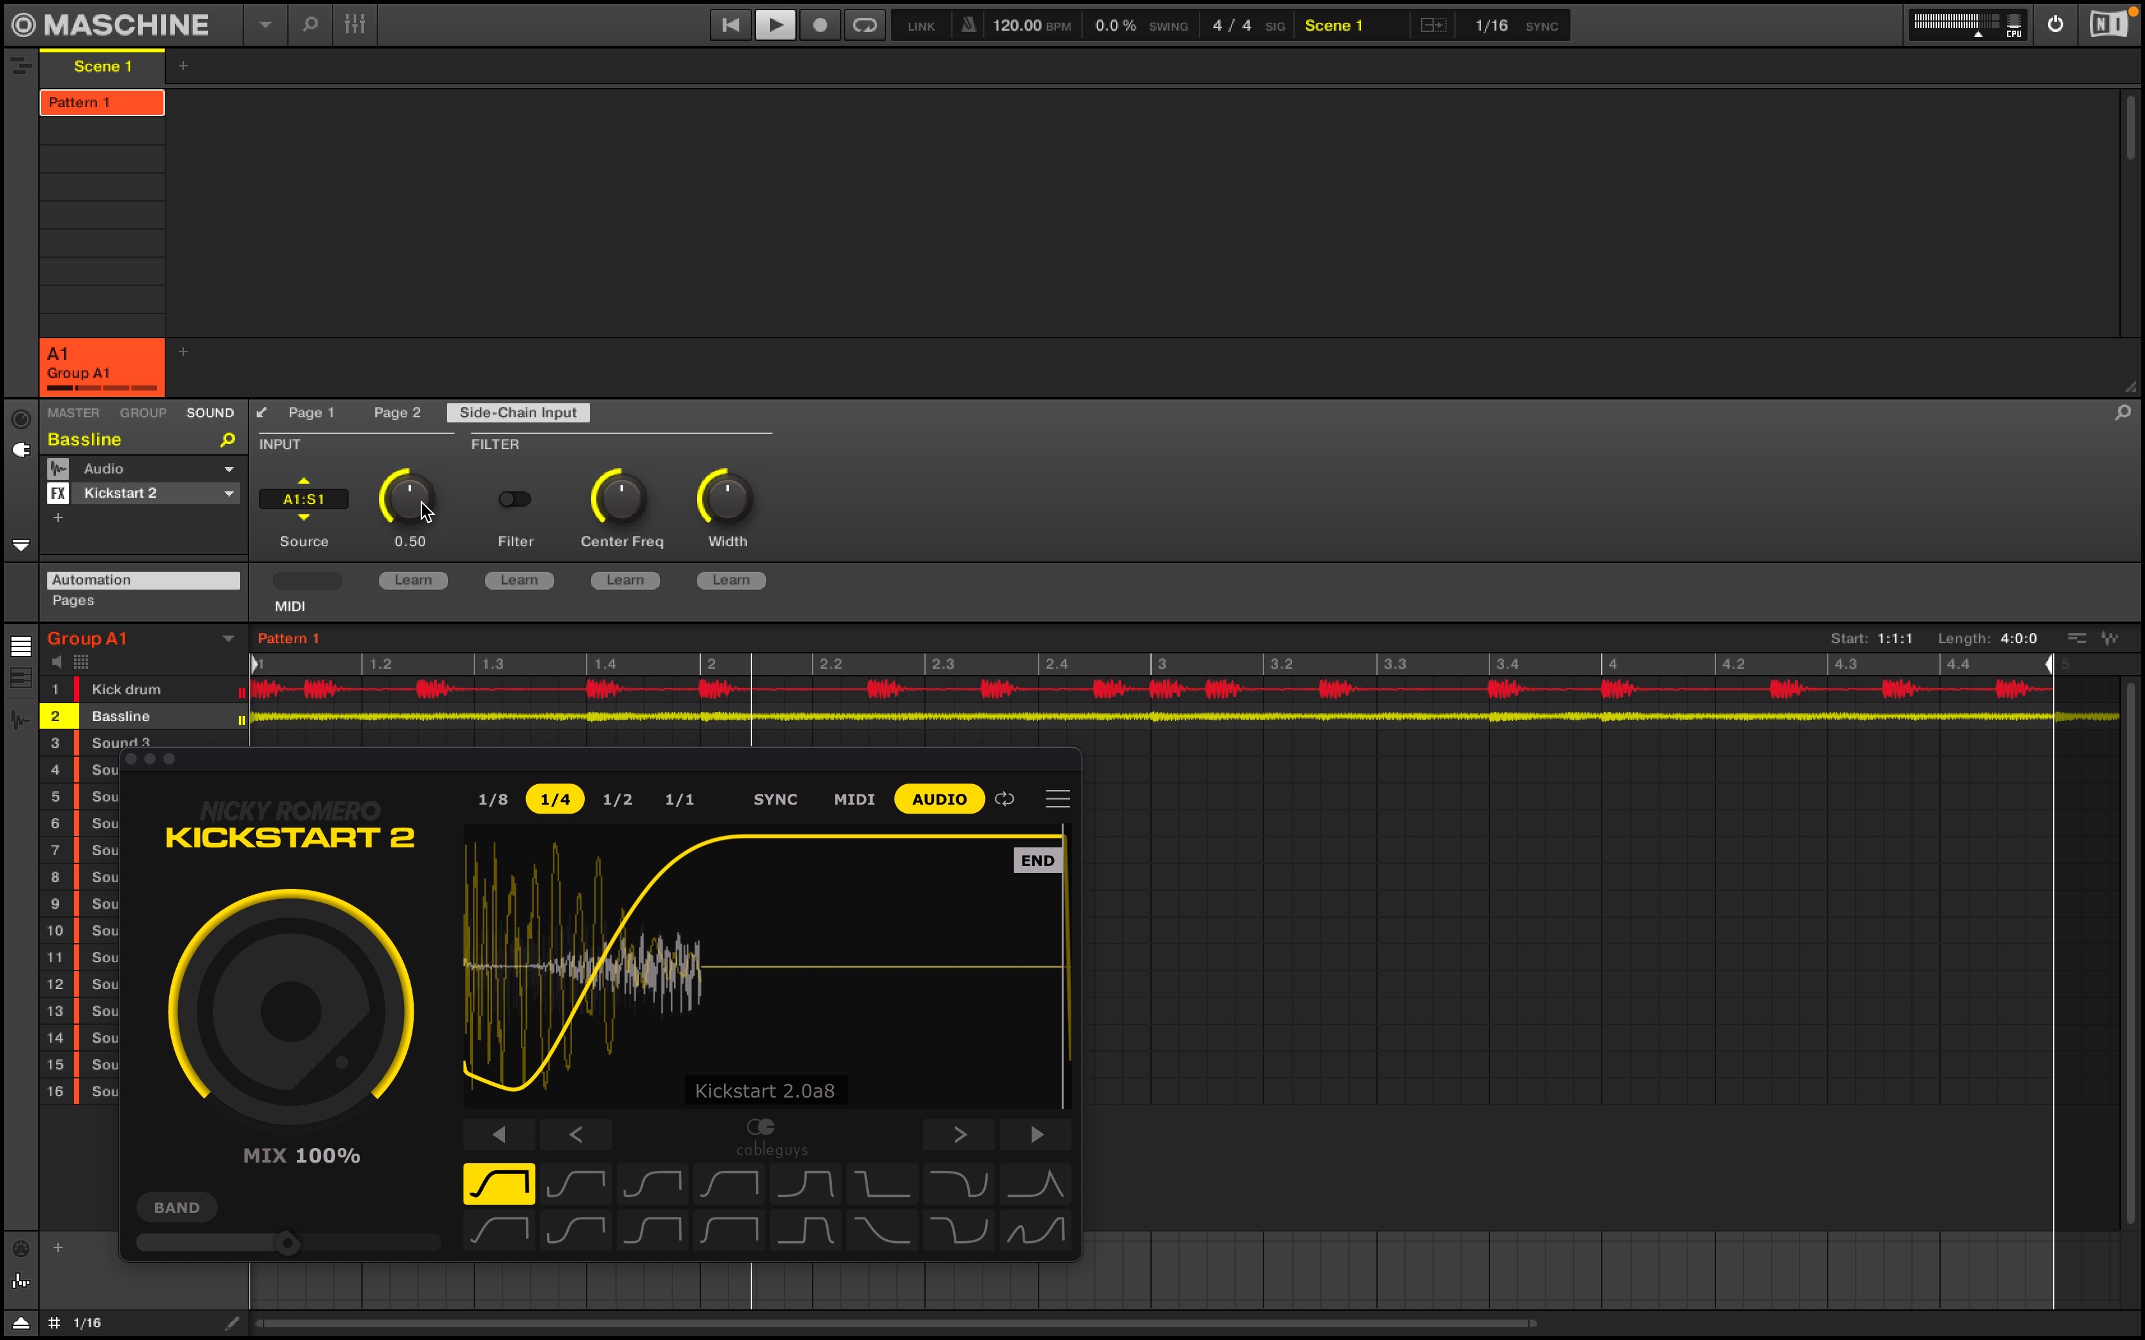Open the browser search magnifier icon
This screenshot has width=2145, height=1340.
(x=310, y=25)
